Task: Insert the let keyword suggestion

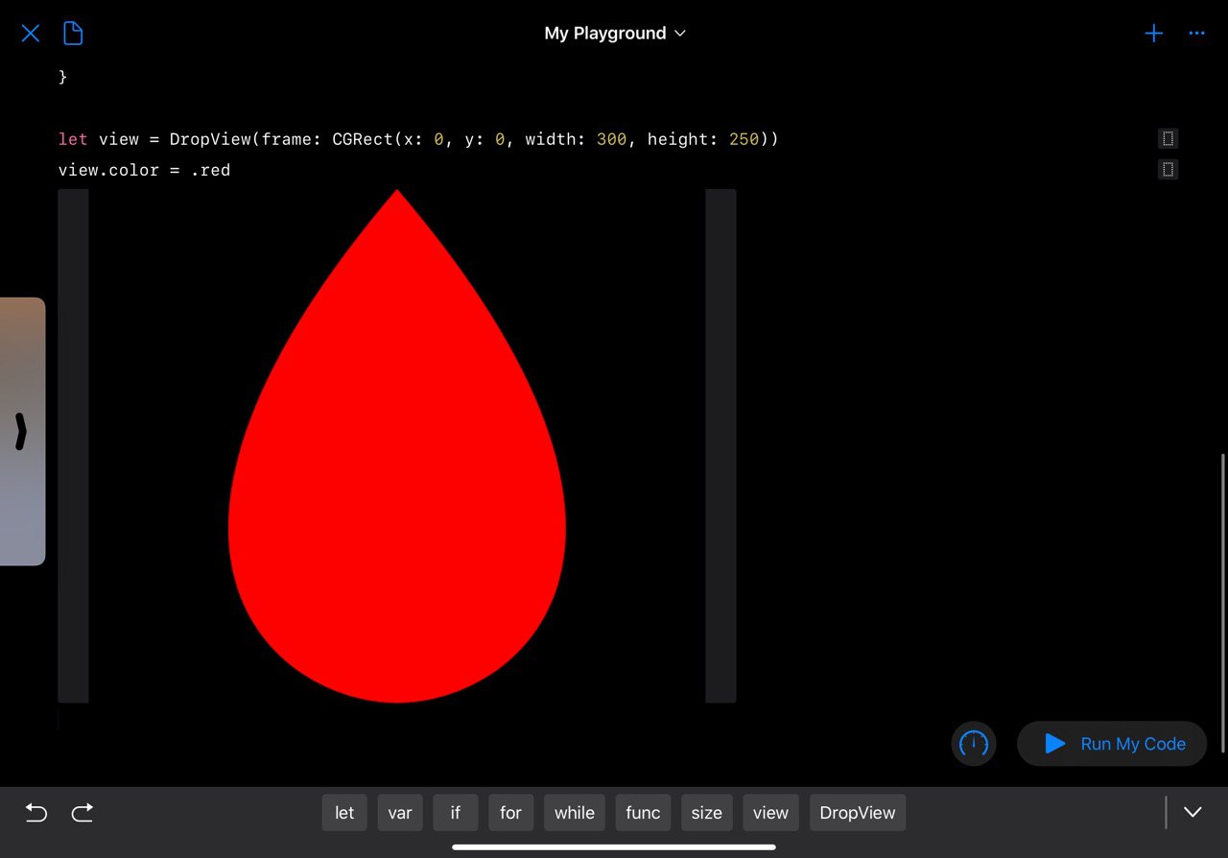Action: (344, 813)
